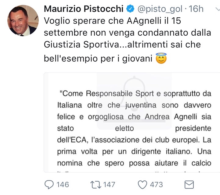This screenshot has width=220, height=195.
Task: Click the 146 replies count
Action: tap(62, 184)
